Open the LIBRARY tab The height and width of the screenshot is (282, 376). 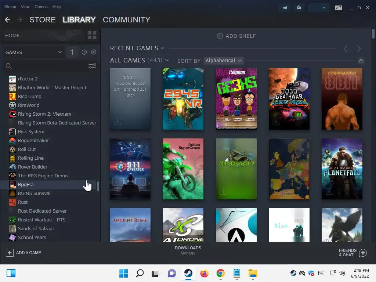[x=79, y=20]
